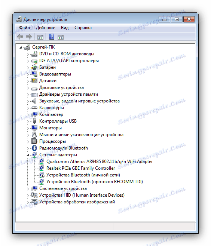The height and width of the screenshot is (246, 211).
Task: Expand Устройства обработки изображений node
Action: 28,202
